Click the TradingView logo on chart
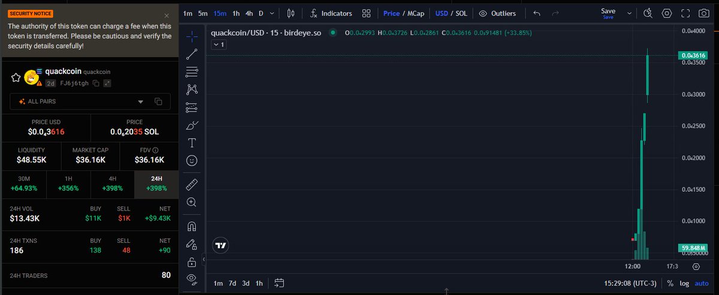This screenshot has width=719, height=295. tap(221, 245)
